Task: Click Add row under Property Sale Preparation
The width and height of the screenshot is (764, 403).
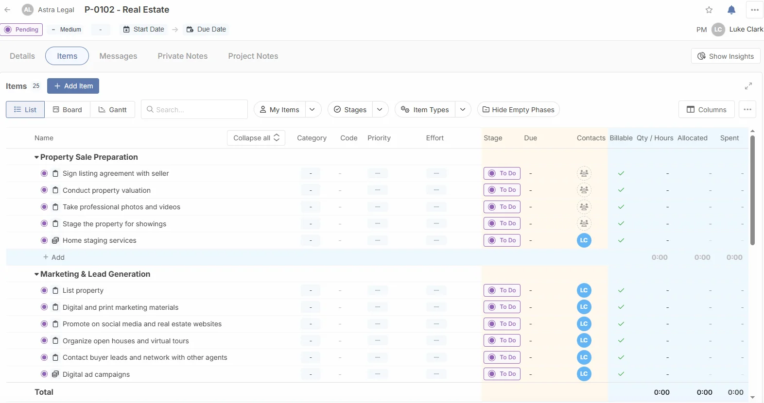Action: [x=54, y=257]
